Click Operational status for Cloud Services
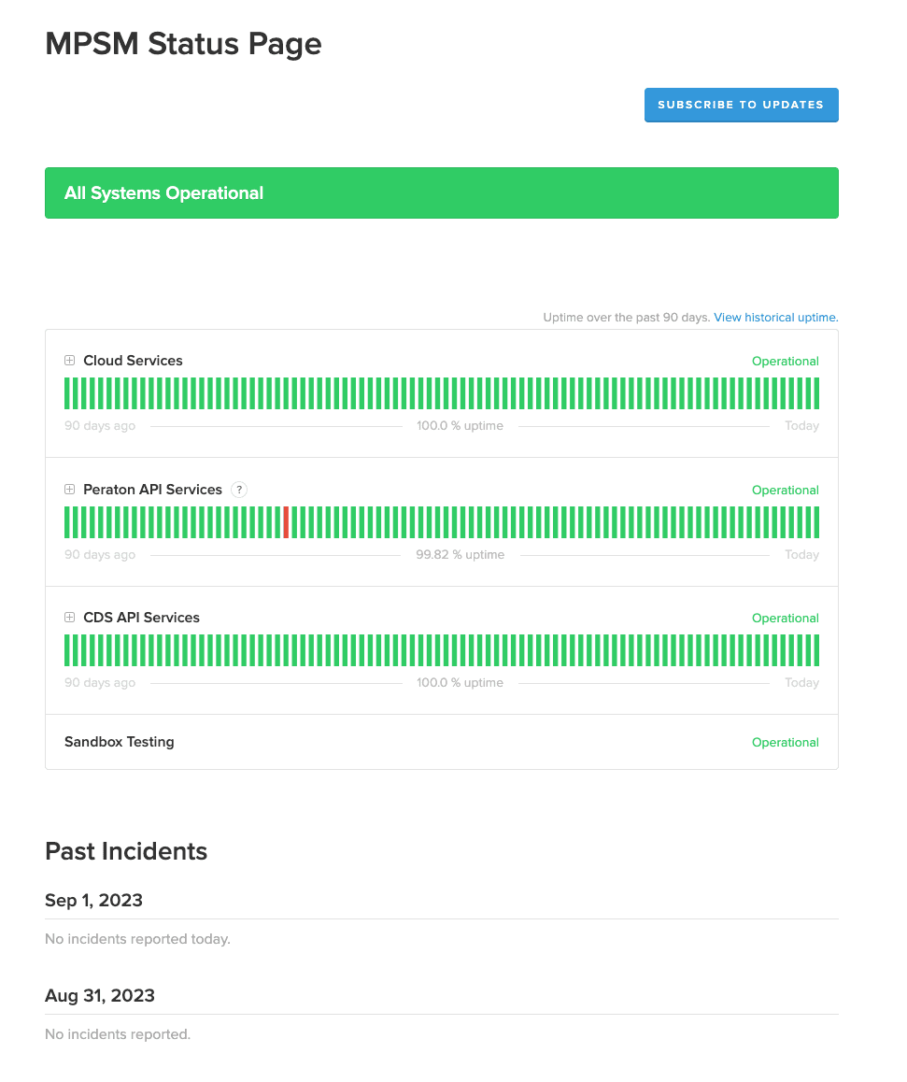This screenshot has height=1082, width=907. click(x=785, y=362)
